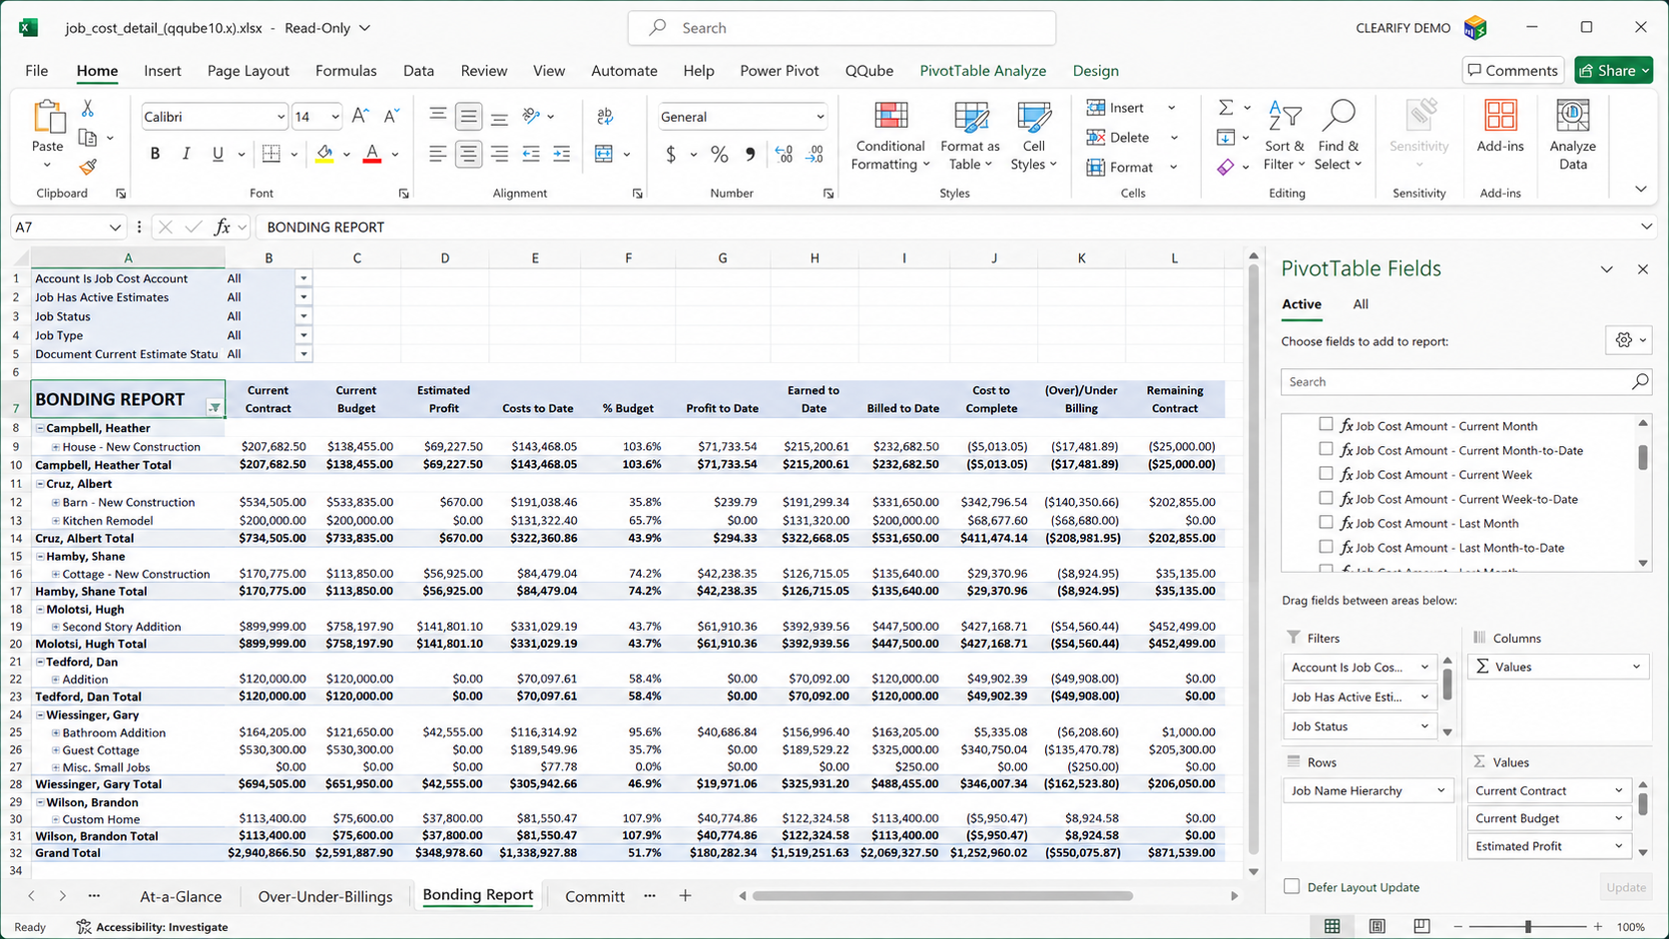Screen dimensions: 1669x939
Task: Click the Decrease Decimal icon
Action: (x=815, y=154)
